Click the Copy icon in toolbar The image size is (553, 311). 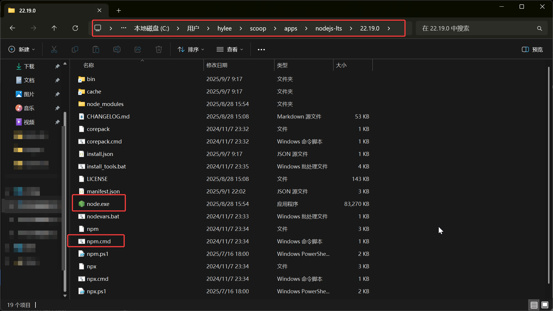[x=75, y=49]
